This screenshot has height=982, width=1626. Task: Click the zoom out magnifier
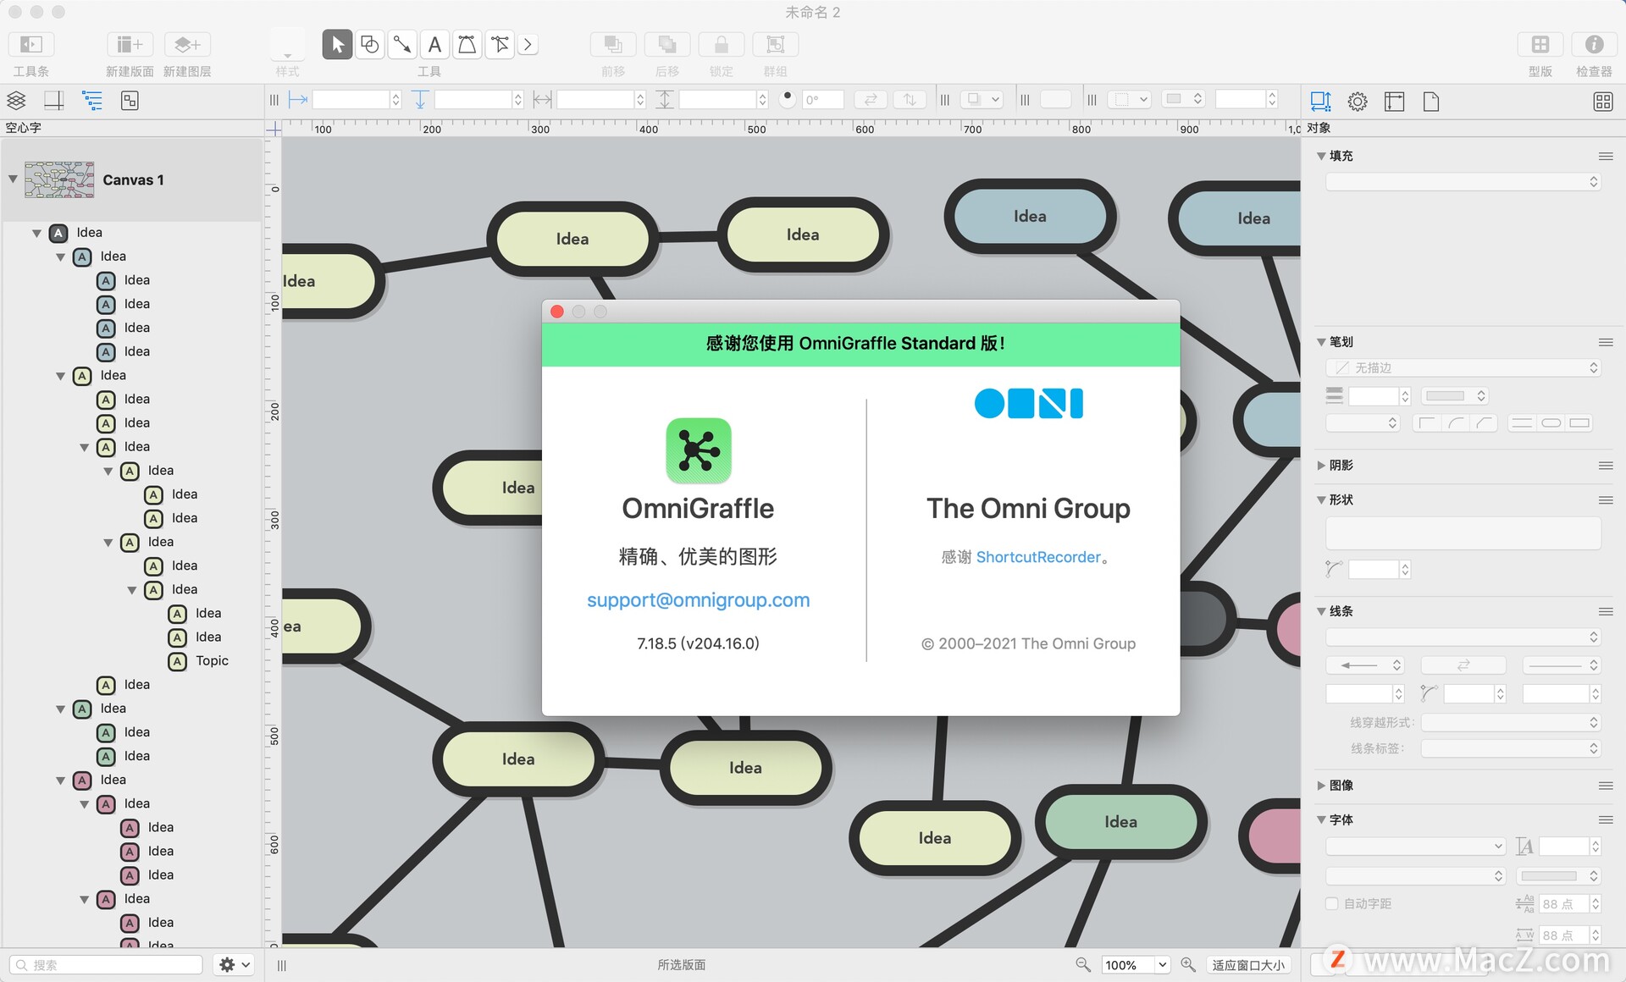(x=1082, y=965)
